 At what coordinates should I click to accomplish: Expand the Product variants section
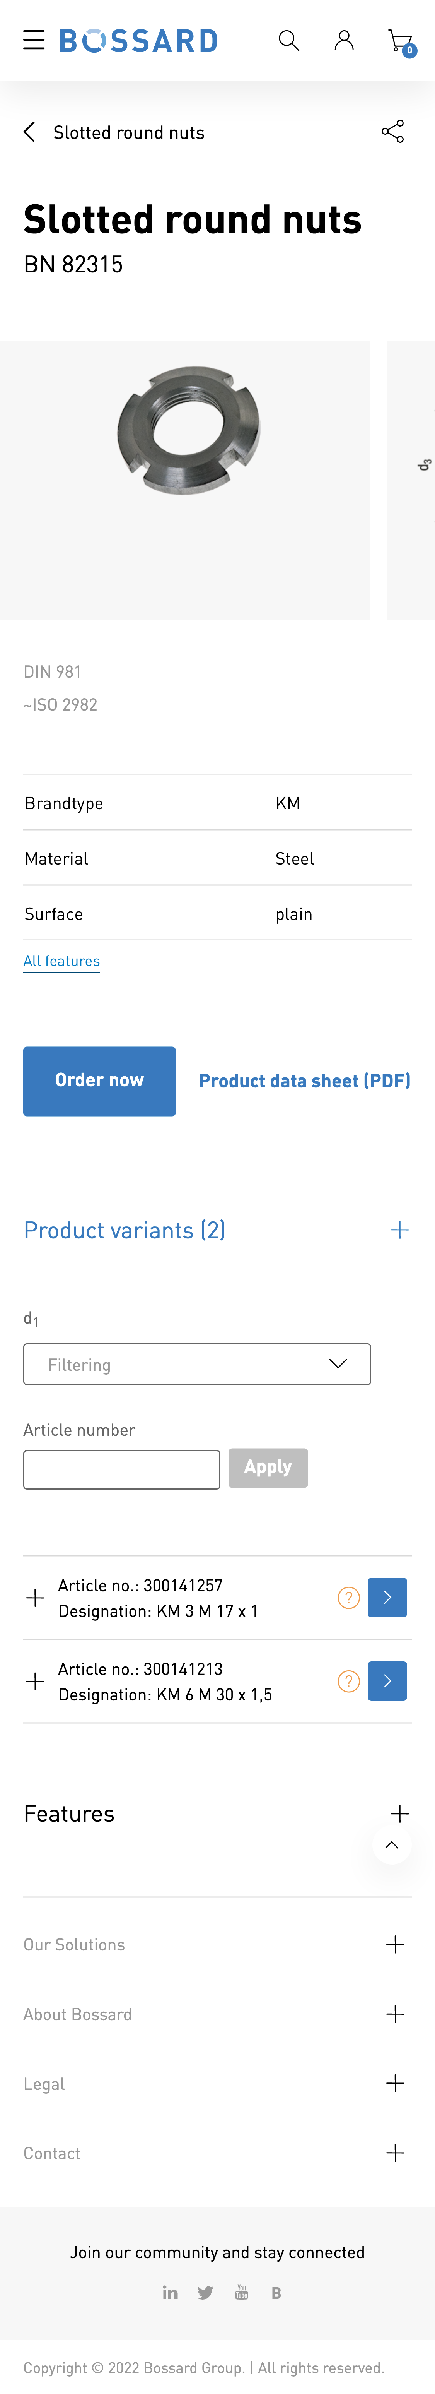point(400,1230)
